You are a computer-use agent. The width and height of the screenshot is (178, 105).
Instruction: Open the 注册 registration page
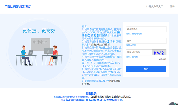pos(172,6)
